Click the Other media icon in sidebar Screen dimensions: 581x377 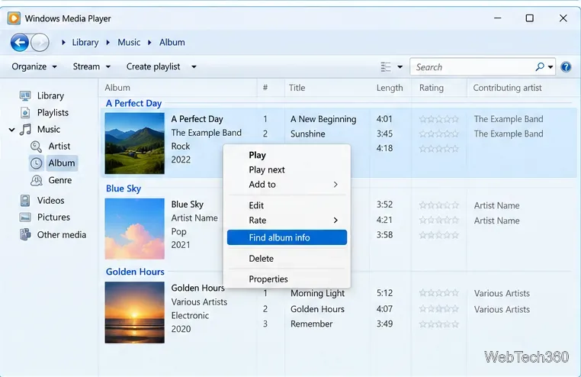[25, 234]
